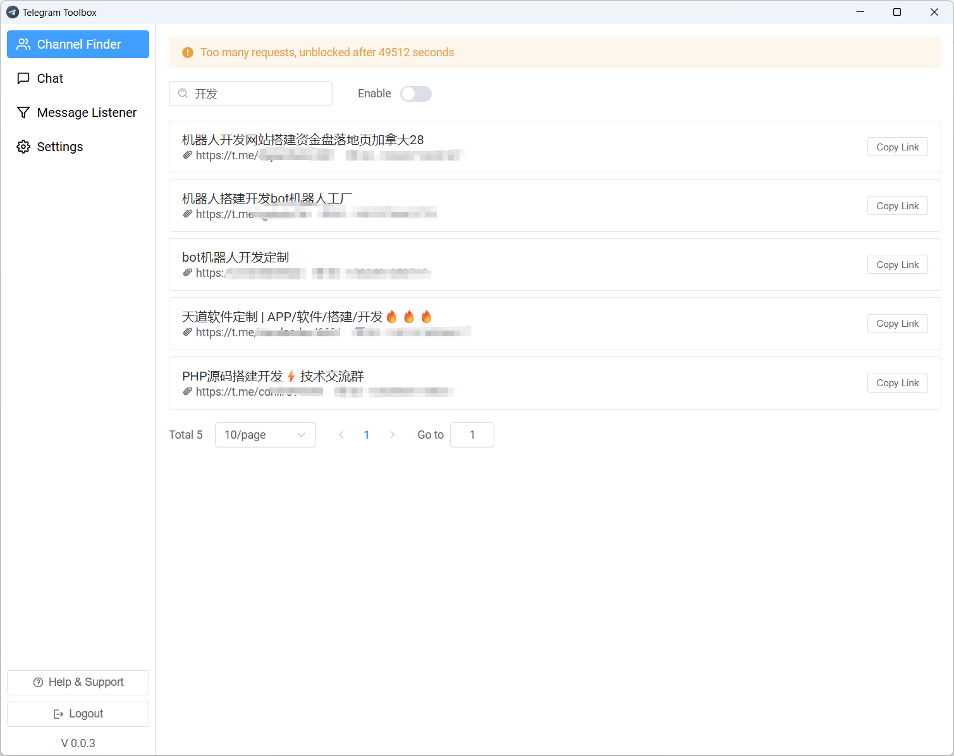
Task: Select the PHP源码搭建开发 技术交流群 title
Action: pos(273,376)
